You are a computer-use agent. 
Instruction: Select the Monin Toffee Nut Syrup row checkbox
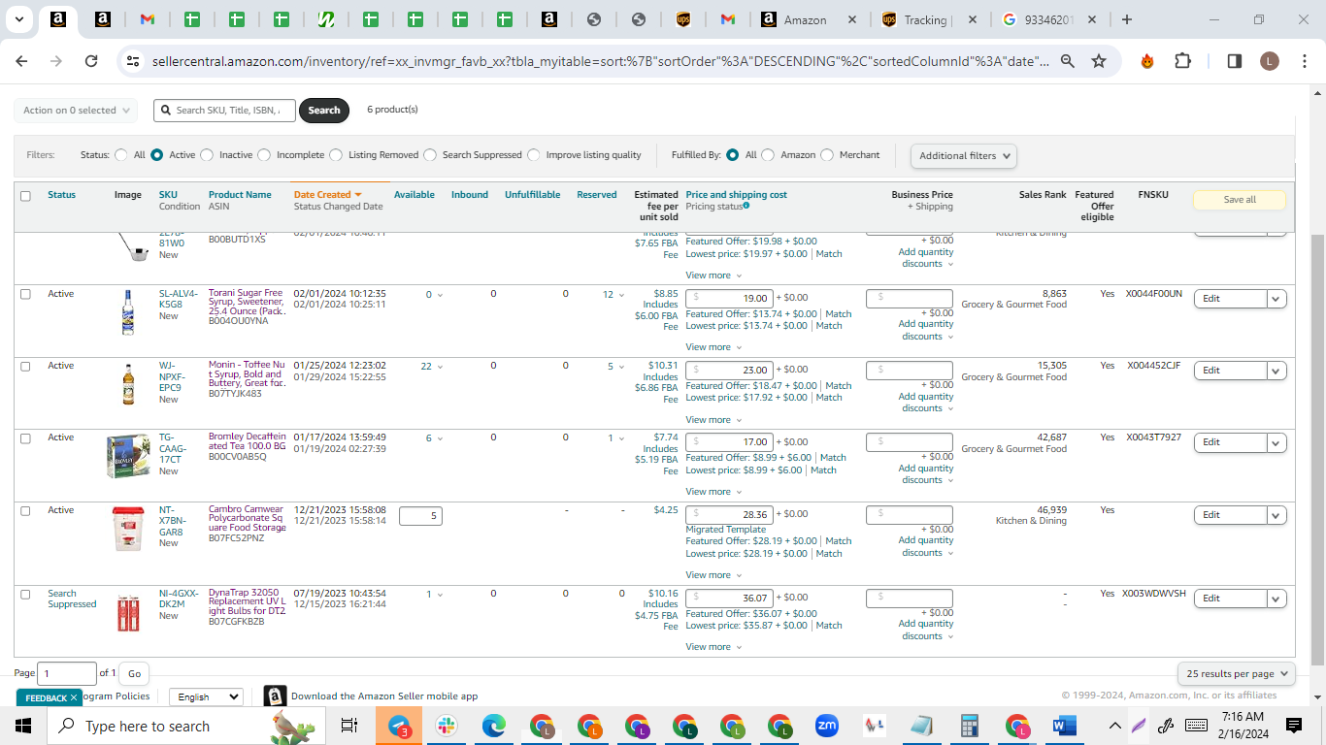(x=25, y=367)
